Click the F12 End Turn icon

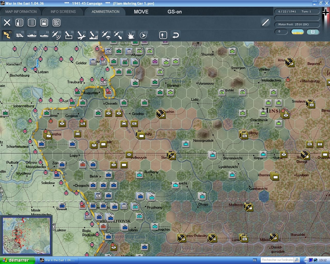[143, 35]
